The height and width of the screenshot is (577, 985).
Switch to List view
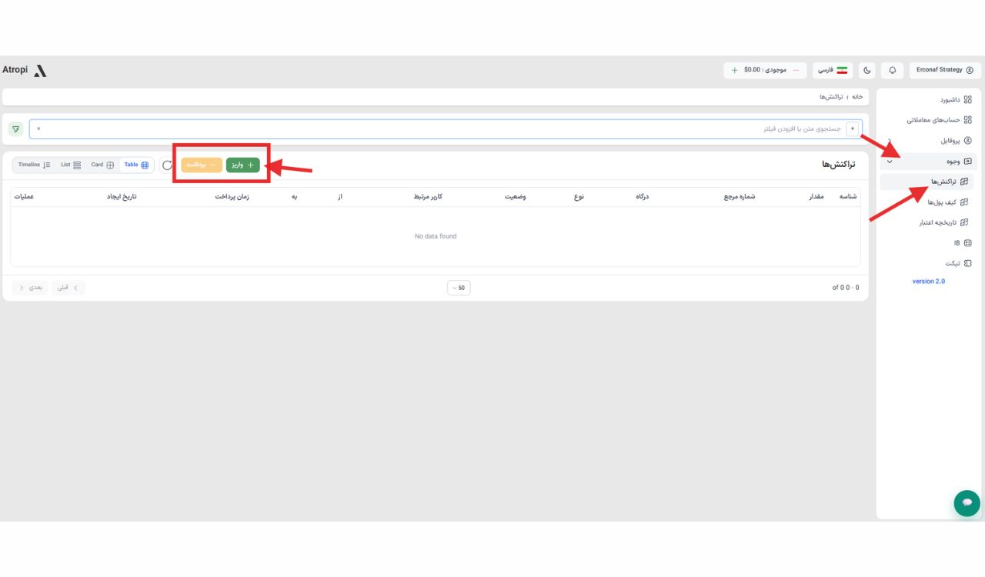[x=71, y=165]
